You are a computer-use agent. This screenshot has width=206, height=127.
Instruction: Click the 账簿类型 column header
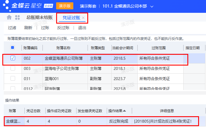98,48
